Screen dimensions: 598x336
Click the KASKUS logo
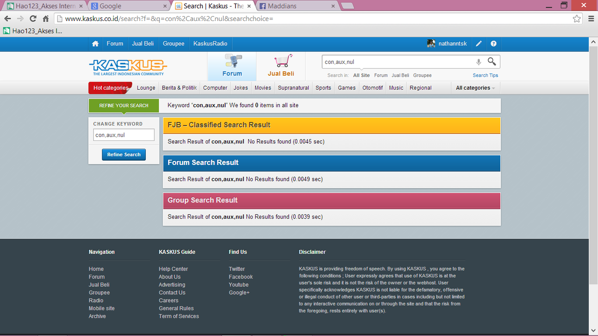click(128, 67)
